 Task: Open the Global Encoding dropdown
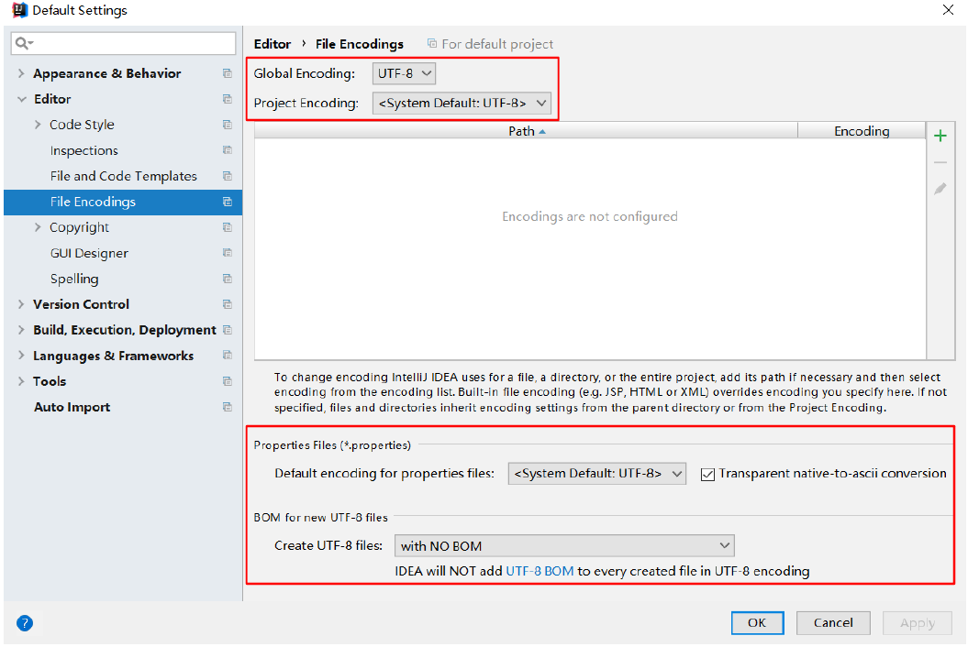click(x=404, y=73)
